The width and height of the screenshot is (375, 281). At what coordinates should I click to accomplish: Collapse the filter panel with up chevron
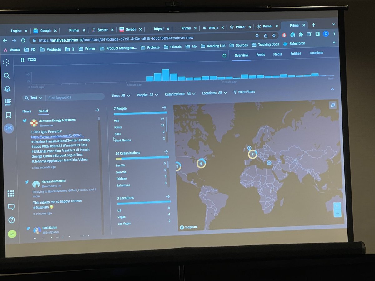coord(332,89)
